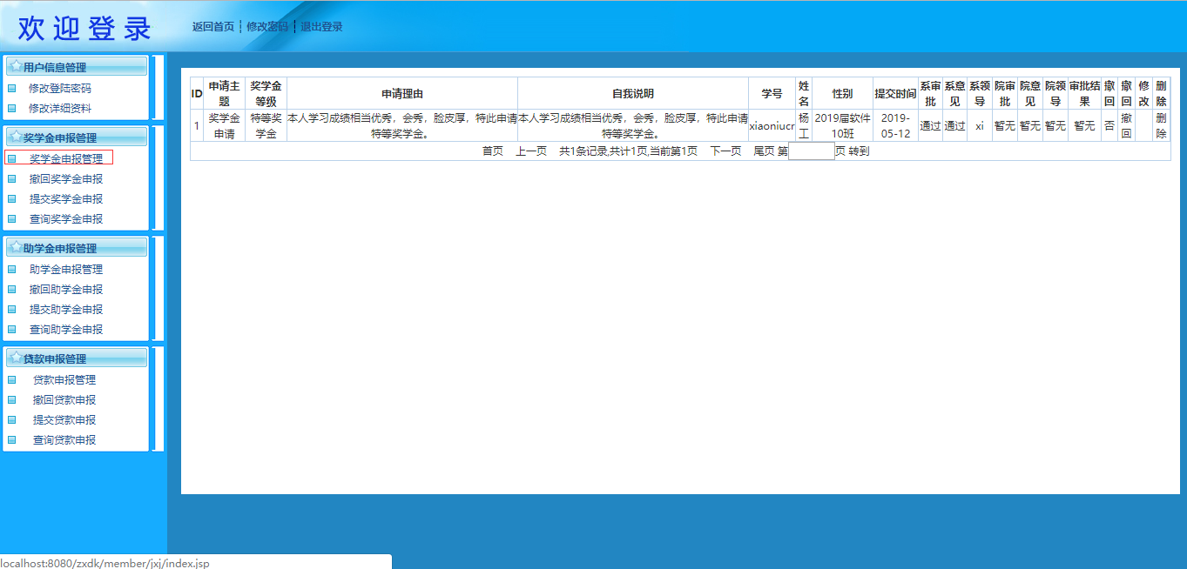Expand the 助学金申报管理 section header
1187x569 pixels.
[77, 248]
